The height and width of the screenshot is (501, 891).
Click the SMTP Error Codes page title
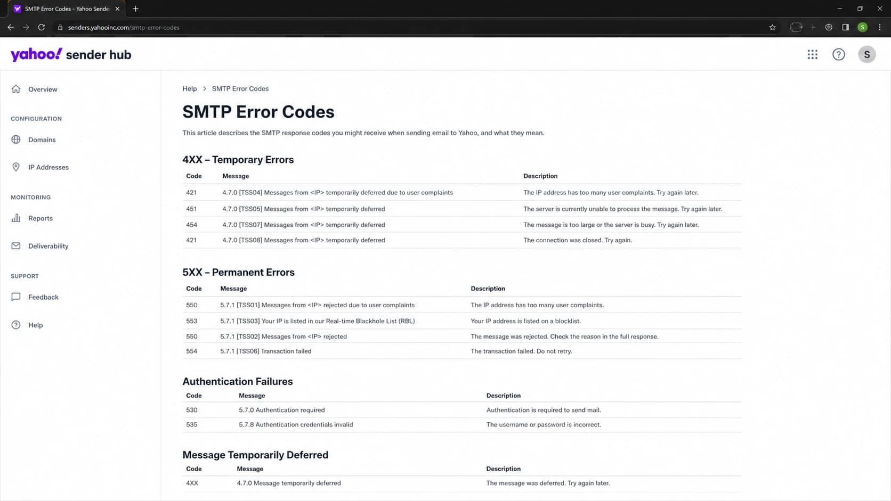[258, 112]
